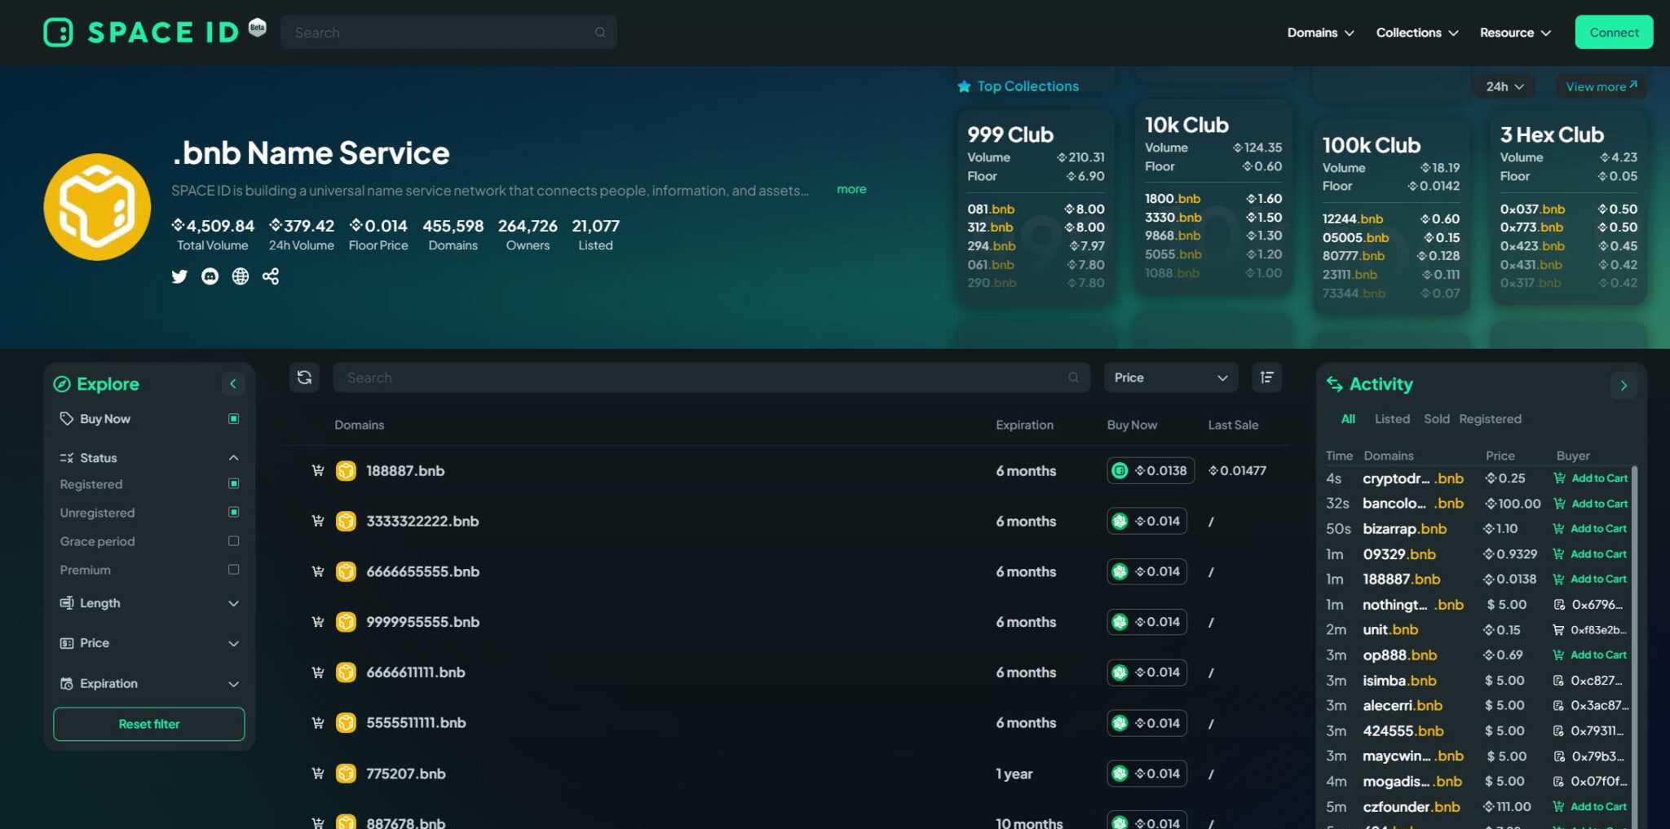
Task: Open the Price sort dropdown
Action: [1170, 377]
